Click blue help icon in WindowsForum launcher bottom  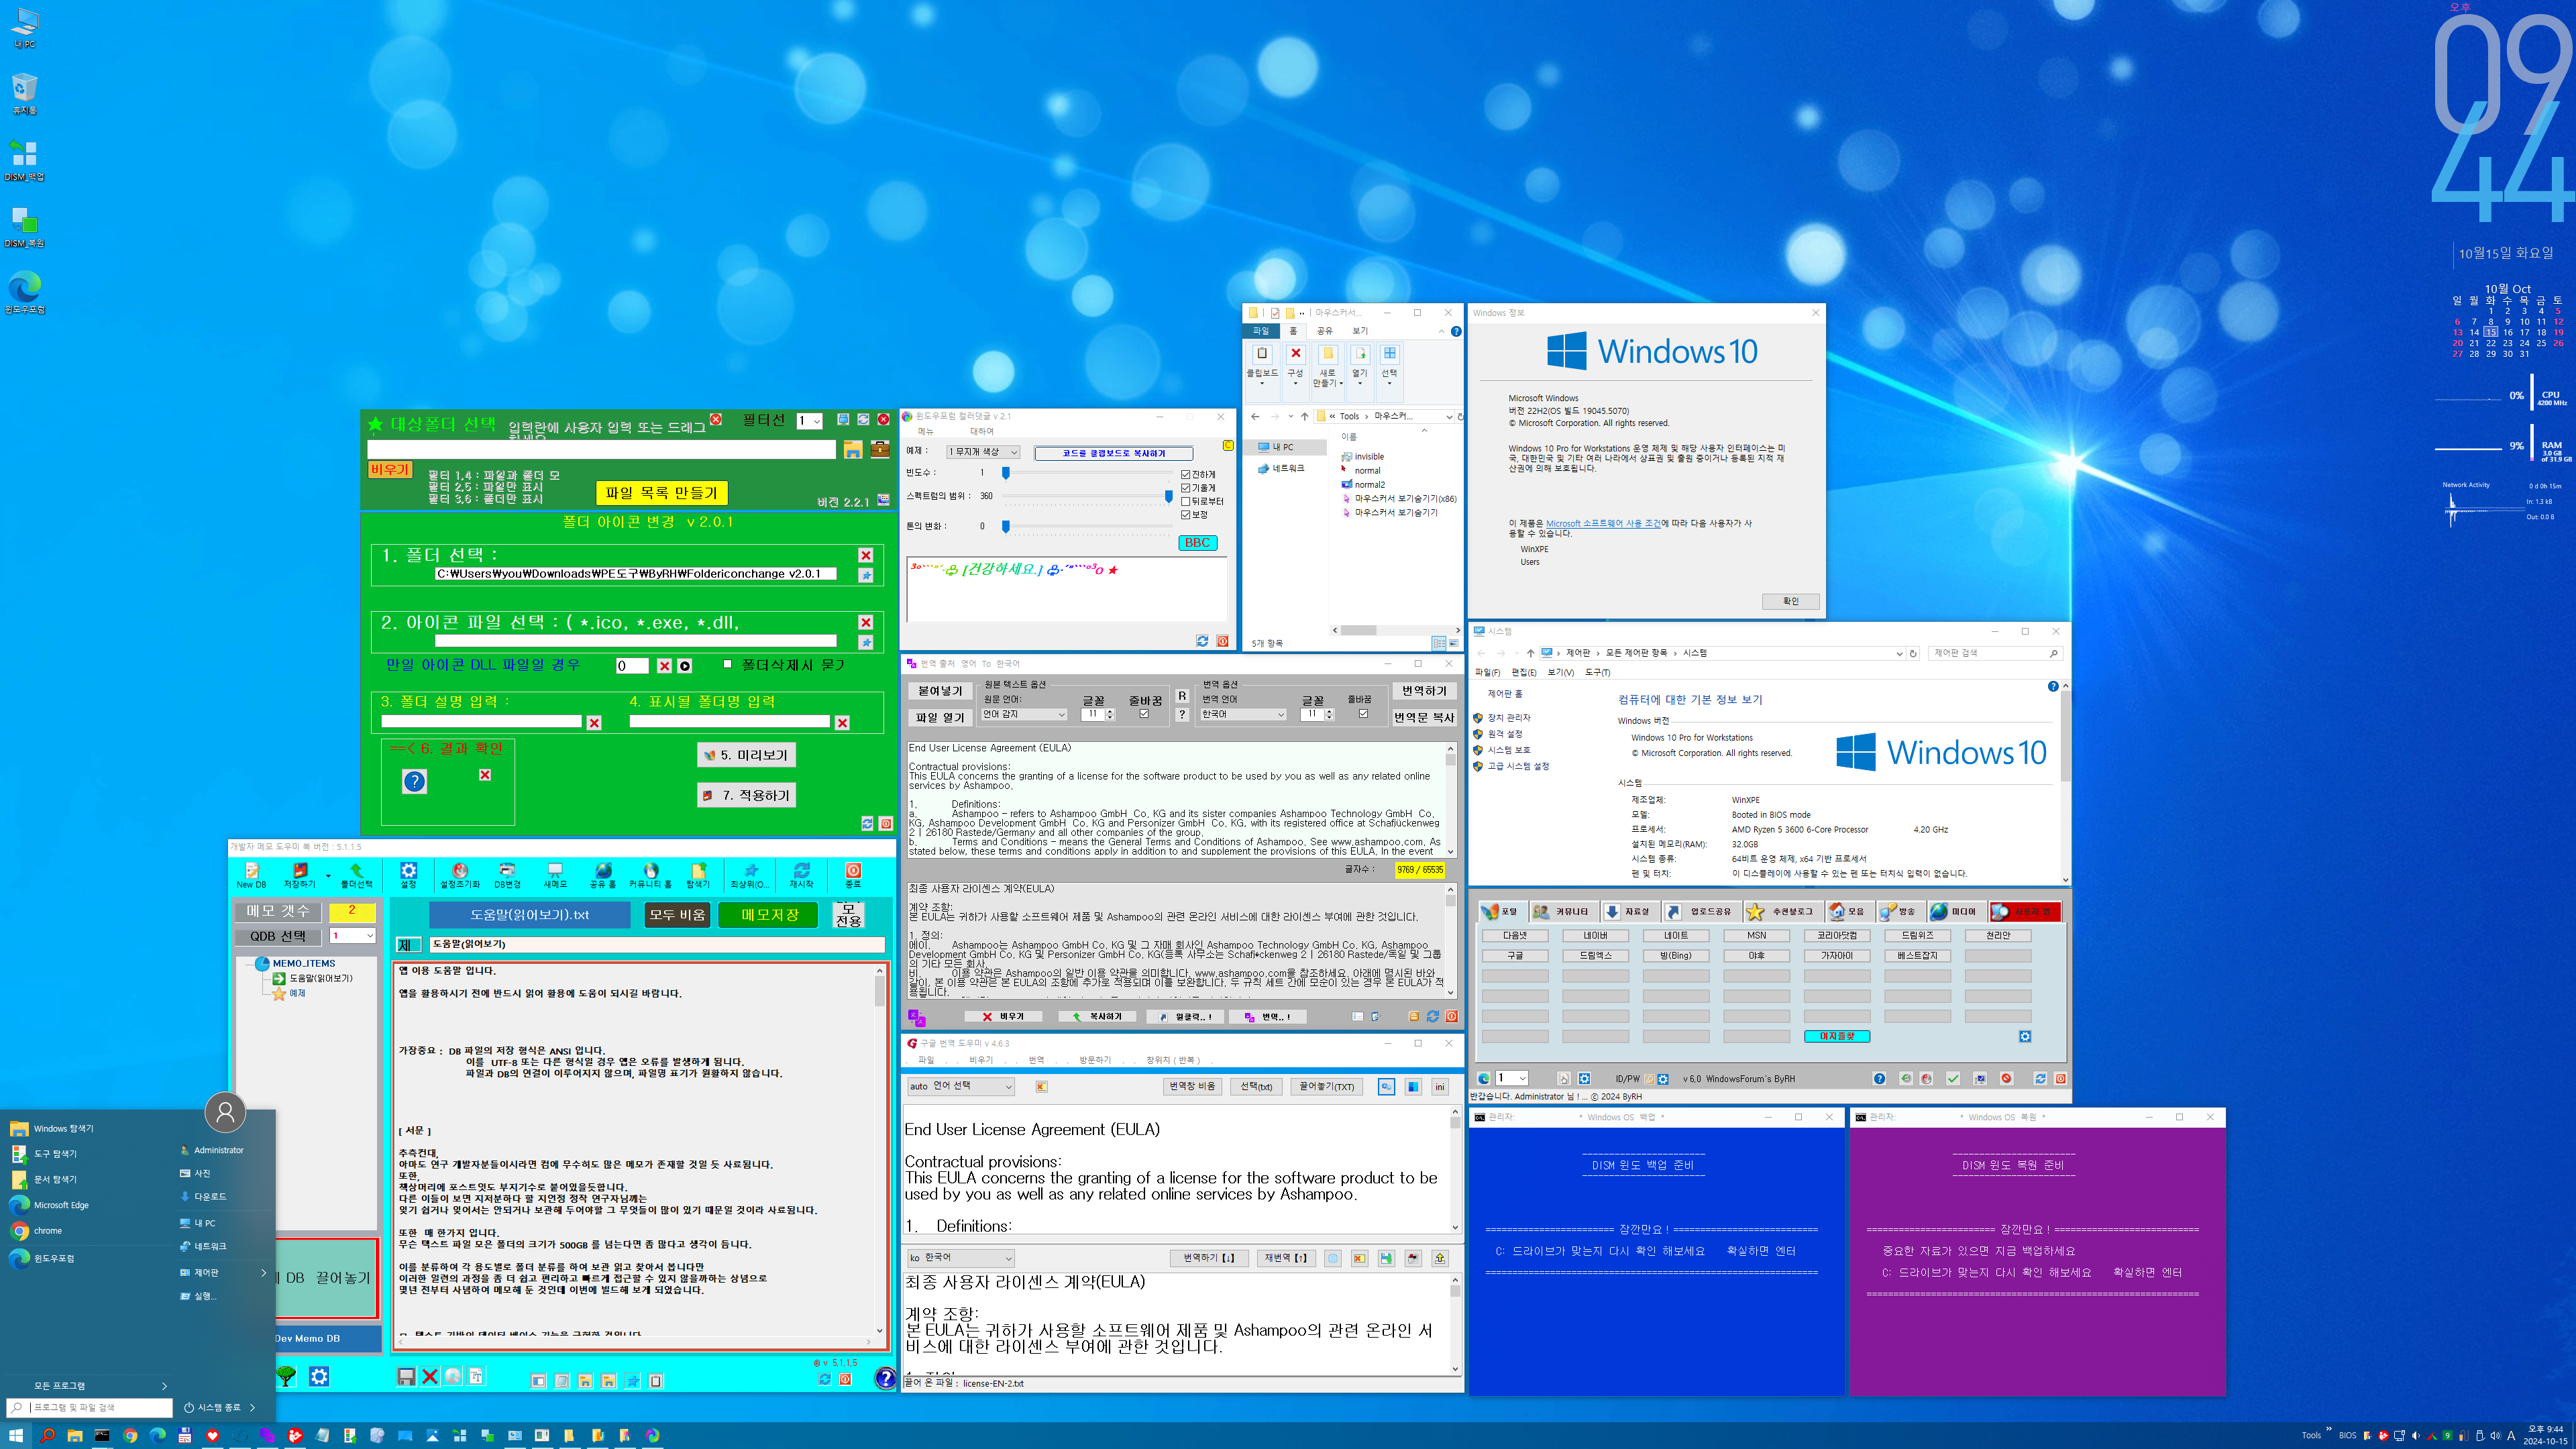(1879, 1078)
